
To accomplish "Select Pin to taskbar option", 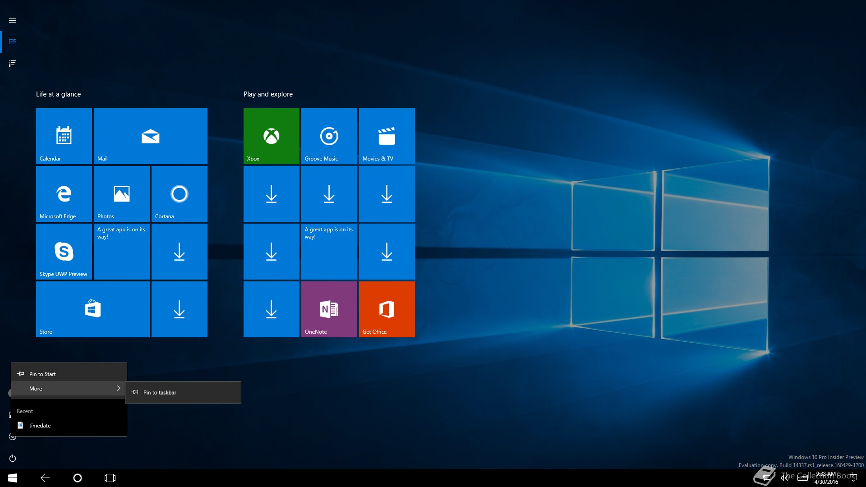I will coord(183,392).
